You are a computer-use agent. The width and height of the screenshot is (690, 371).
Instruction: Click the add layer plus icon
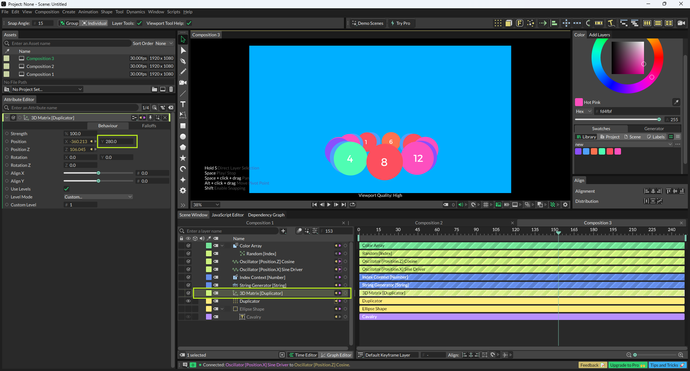(283, 231)
